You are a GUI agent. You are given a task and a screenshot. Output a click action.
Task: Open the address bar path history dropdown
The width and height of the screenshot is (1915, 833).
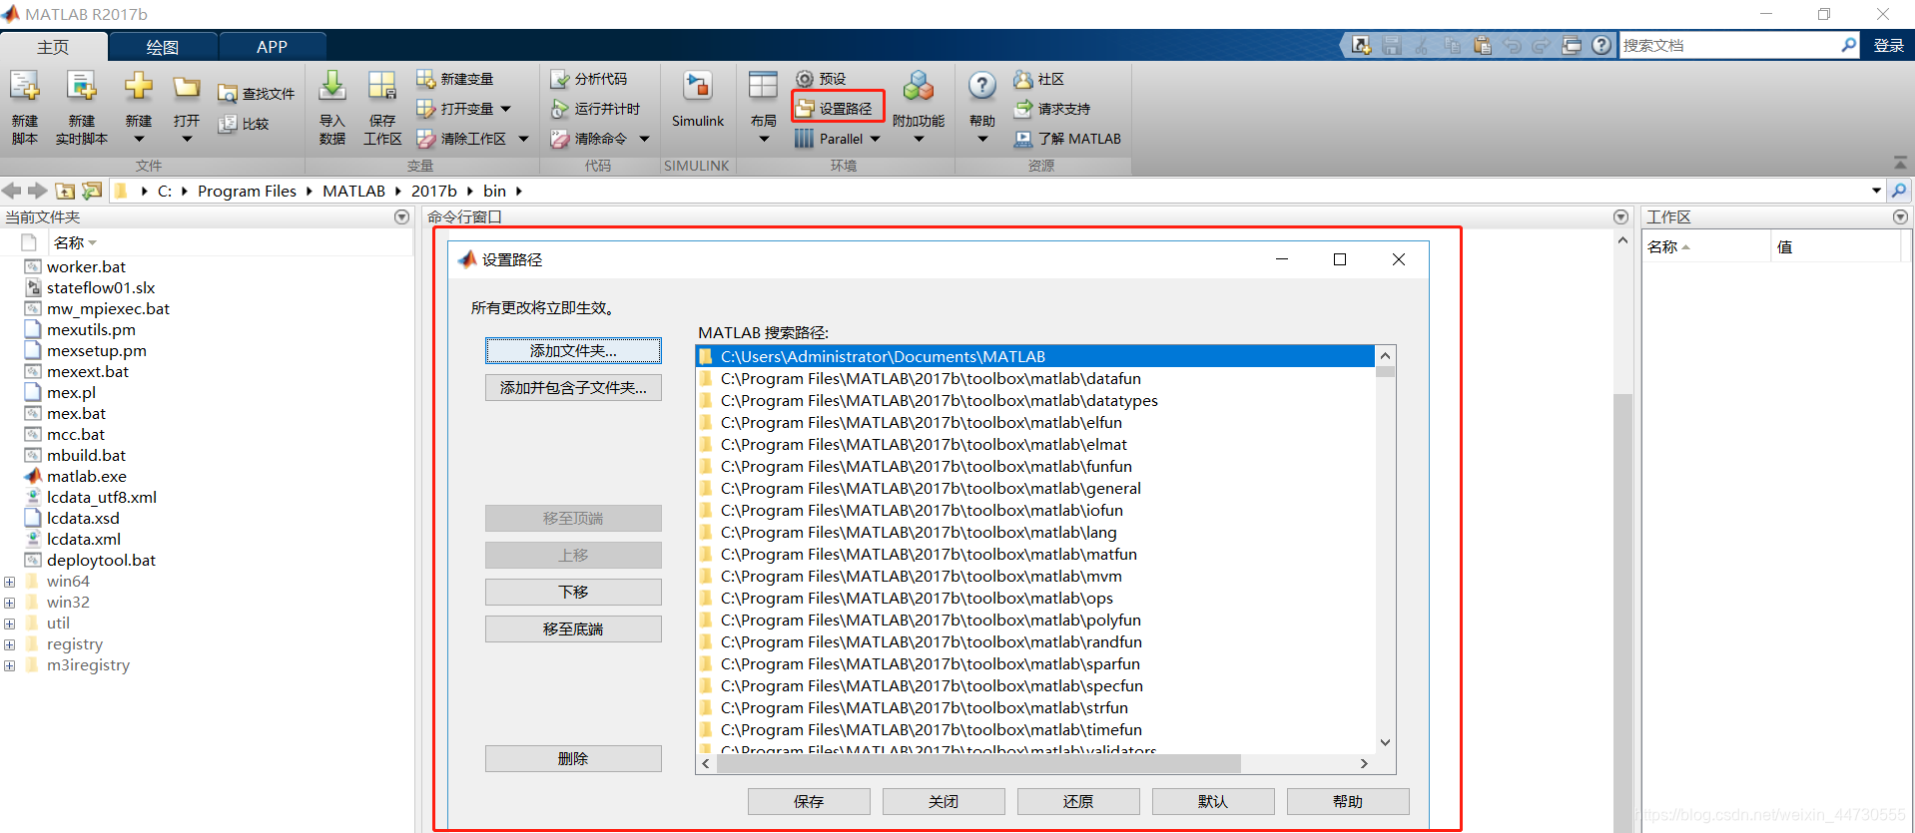(1876, 191)
